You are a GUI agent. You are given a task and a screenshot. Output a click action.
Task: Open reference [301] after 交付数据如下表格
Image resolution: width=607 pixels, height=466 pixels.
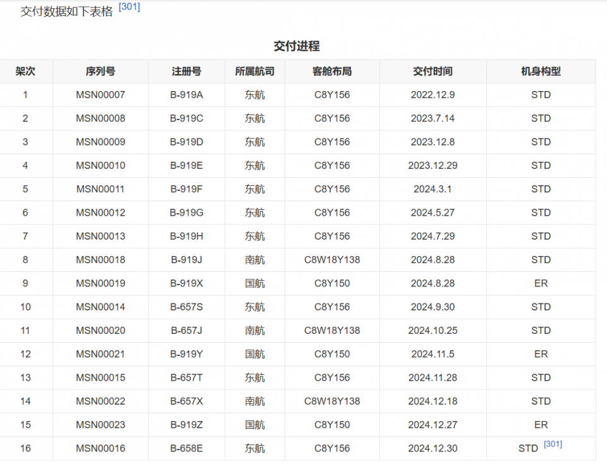point(129,7)
